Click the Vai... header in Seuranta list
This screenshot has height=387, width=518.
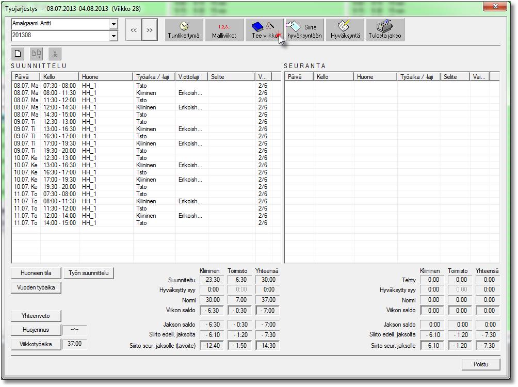(x=479, y=77)
